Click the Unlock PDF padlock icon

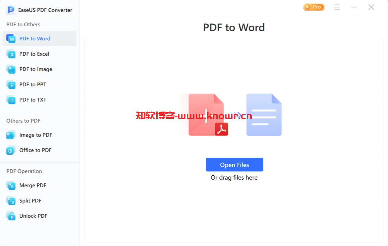coord(11,216)
